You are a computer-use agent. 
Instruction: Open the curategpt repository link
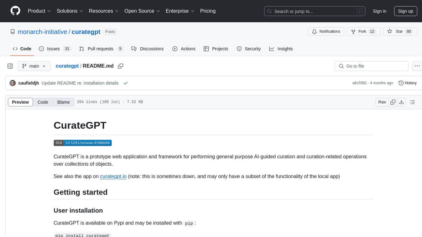click(86, 32)
